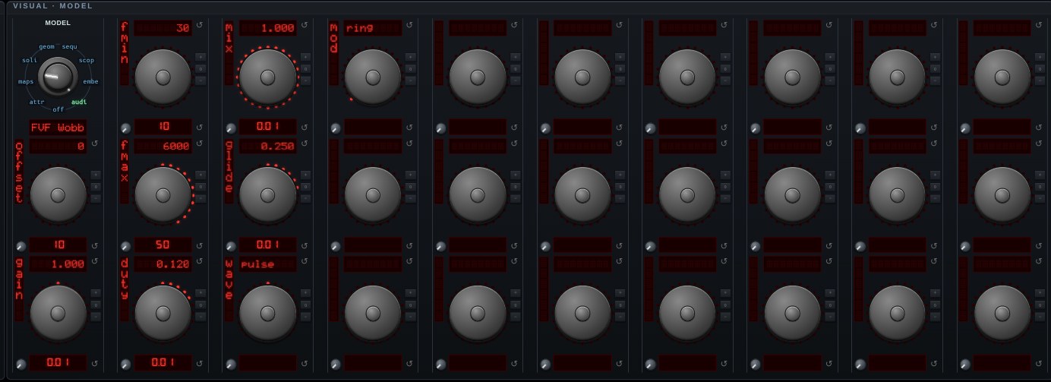The image size is (1051, 382).
Task: Click the fmax step field showing 50
Action: 163,245
